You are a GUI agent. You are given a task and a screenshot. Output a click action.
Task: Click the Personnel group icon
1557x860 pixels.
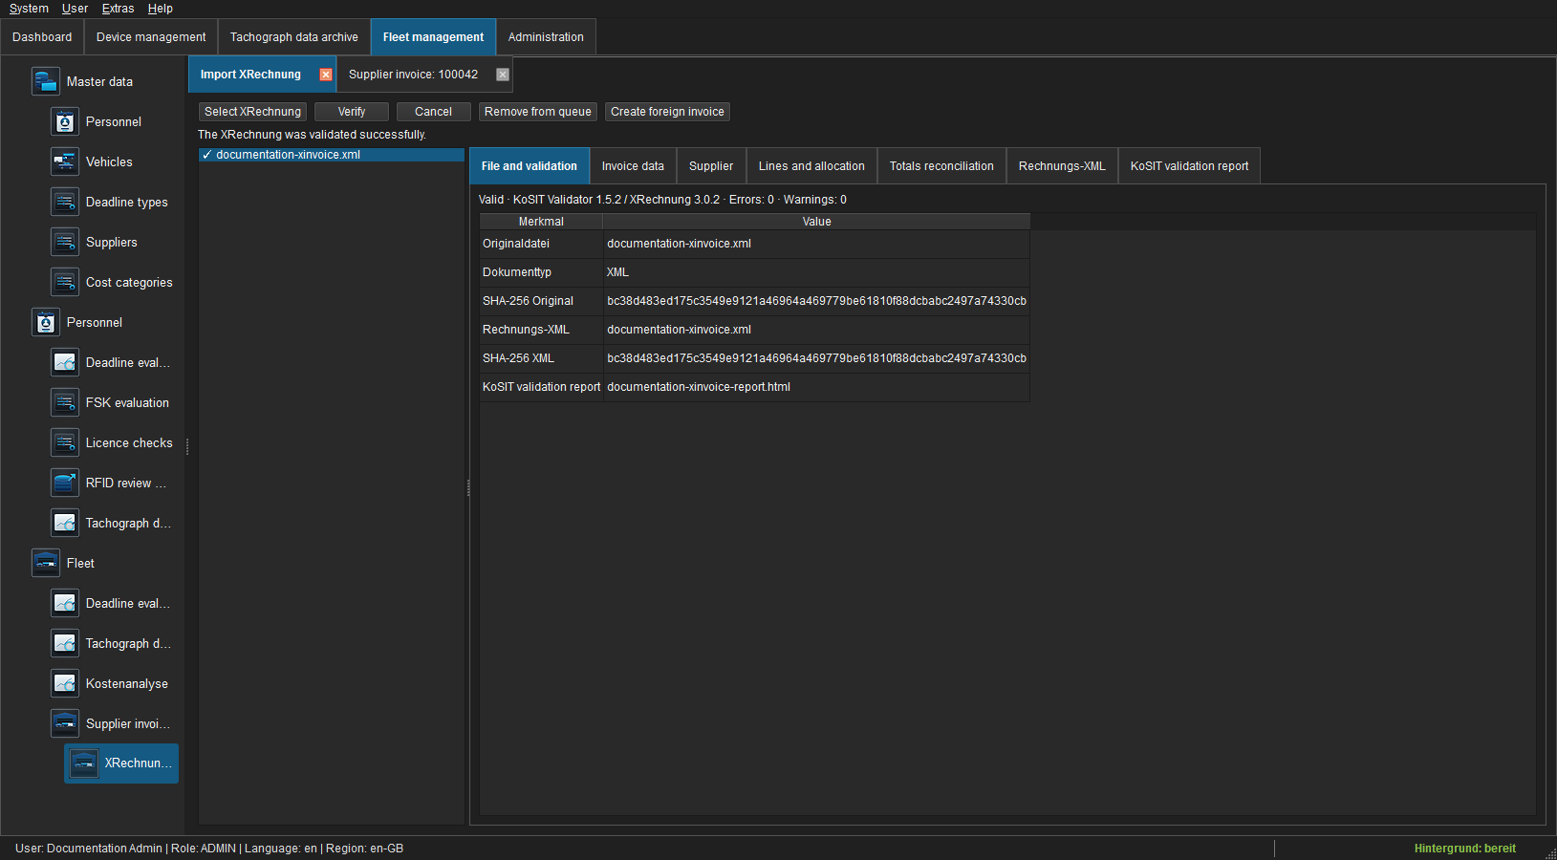[x=46, y=322]
